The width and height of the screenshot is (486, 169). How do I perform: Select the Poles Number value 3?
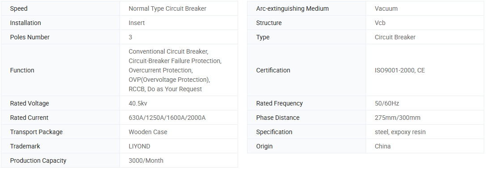[131, 37]
